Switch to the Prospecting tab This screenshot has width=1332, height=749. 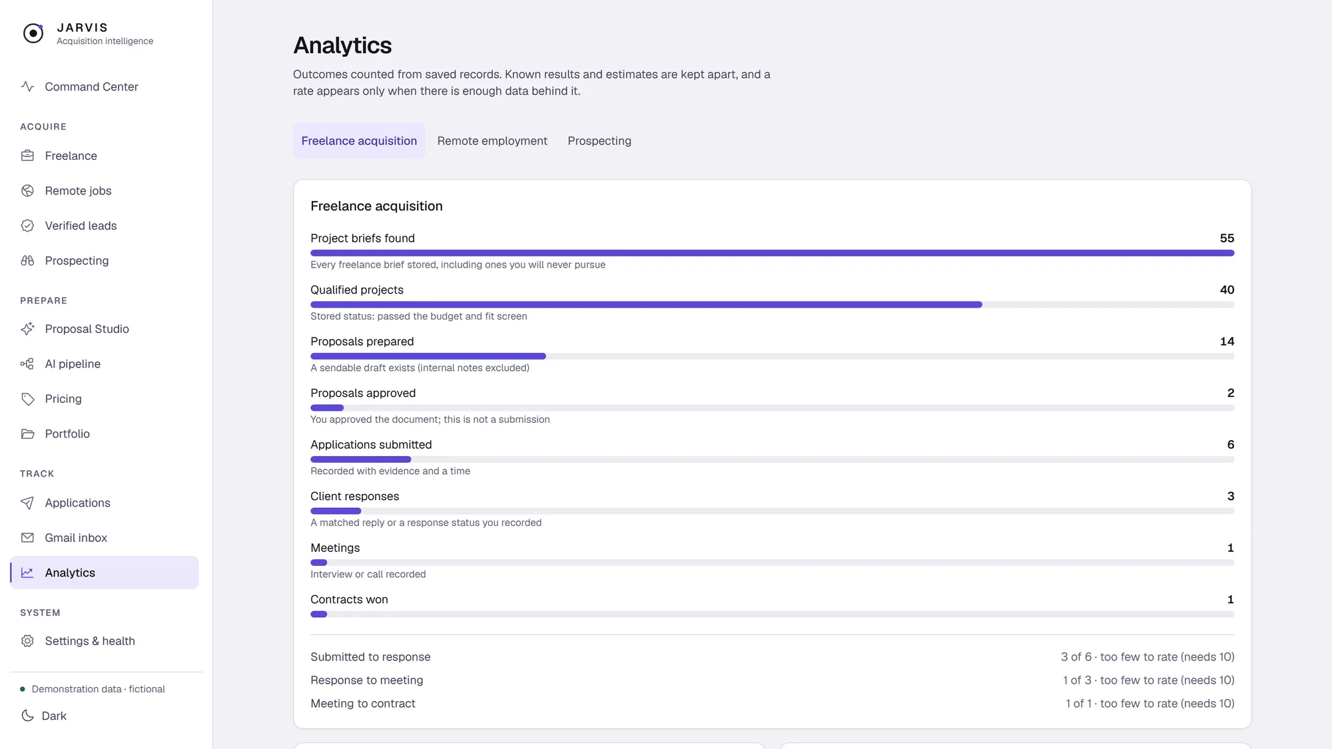(x=599, y=140)
